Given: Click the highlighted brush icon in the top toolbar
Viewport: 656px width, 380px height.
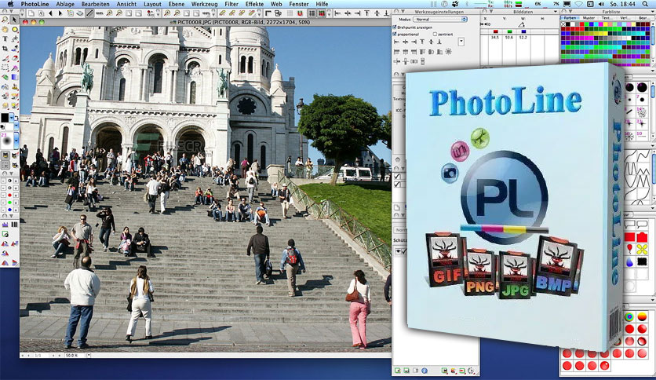Looking at the screenshot, I should (x=89, y=13).
